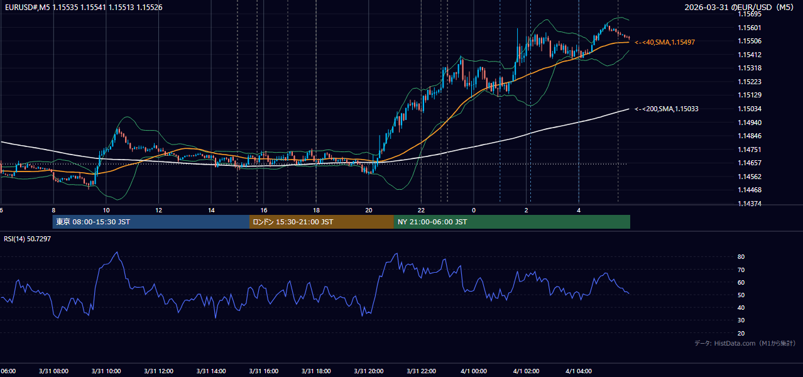Image resolution: width=803 pixels, height=377 pixels.
Task: Click price scale value 1.15506
Action: click(x=749, y=41)
